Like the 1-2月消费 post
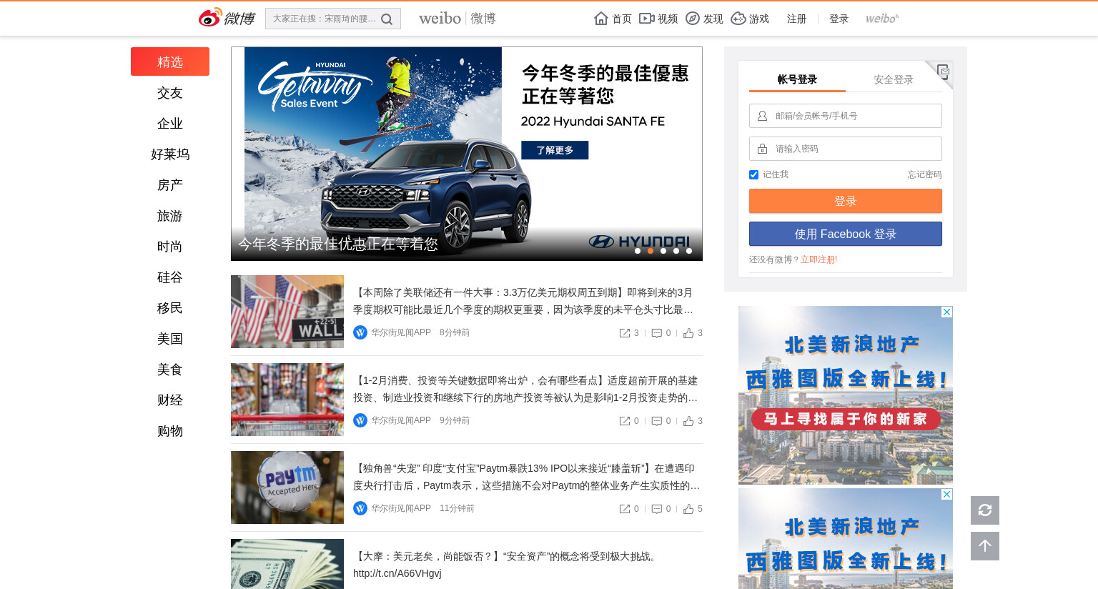The height and width of the screenshot is (589, 1098). pos(688,421)
